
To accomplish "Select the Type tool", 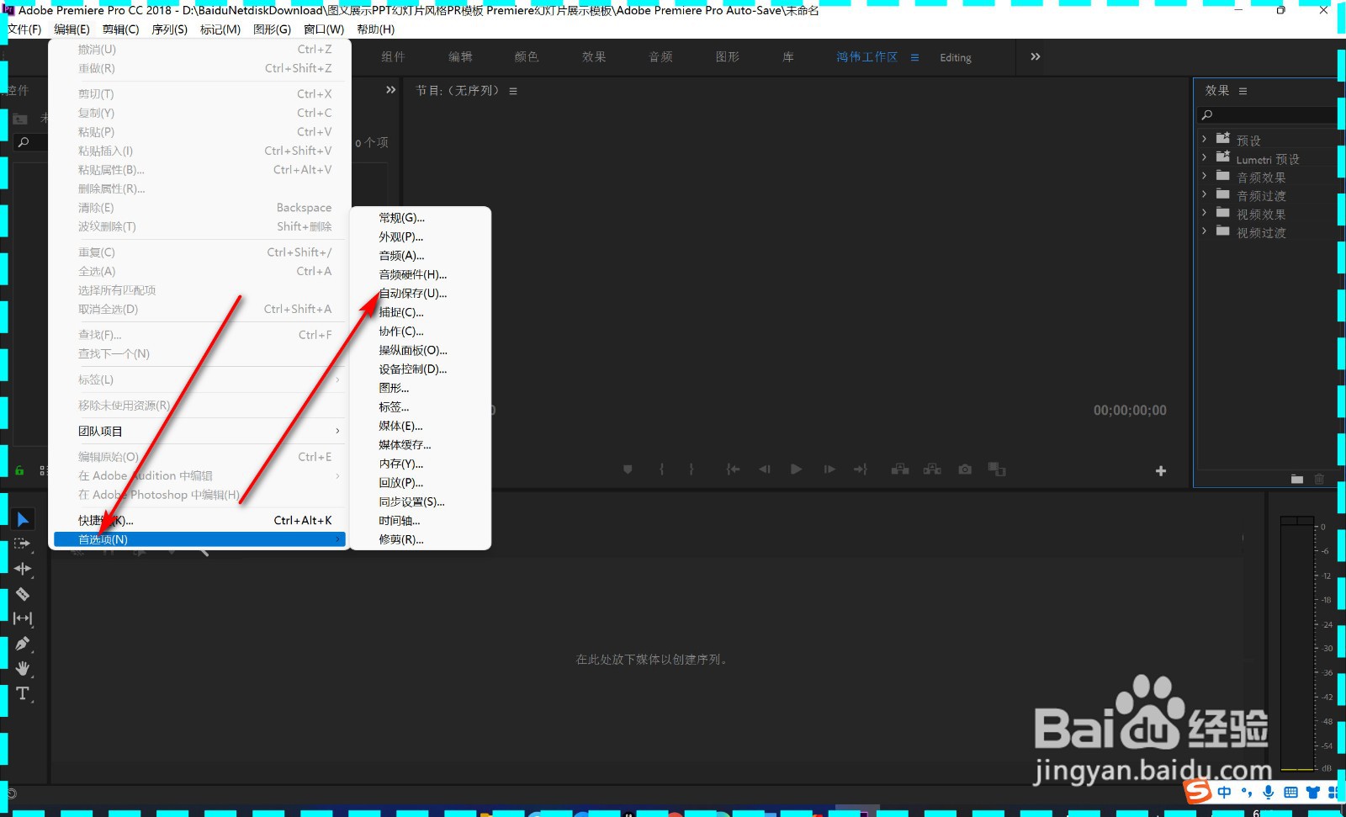I will pyautogui.click(x=23, y=693).
